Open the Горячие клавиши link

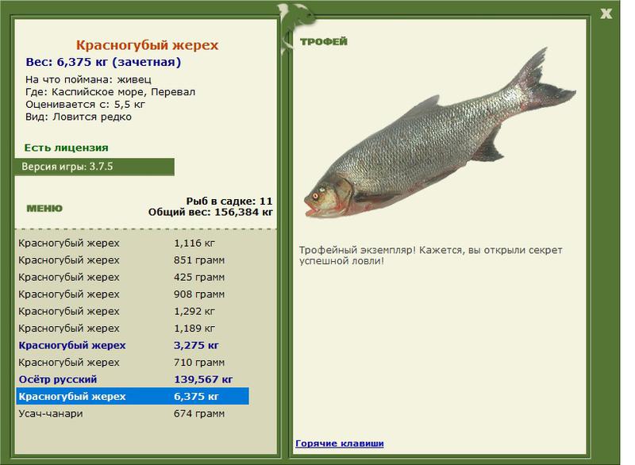click(340, 443)
